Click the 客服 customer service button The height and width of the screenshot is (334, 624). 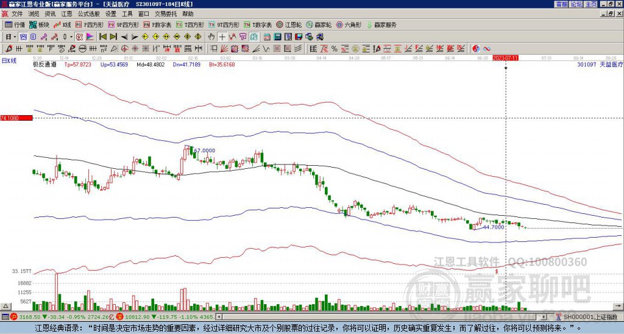coord(561,4)
